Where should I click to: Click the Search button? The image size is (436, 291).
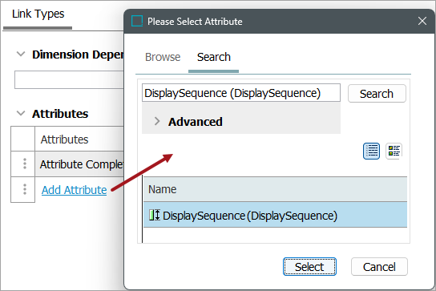click(377, 94)
